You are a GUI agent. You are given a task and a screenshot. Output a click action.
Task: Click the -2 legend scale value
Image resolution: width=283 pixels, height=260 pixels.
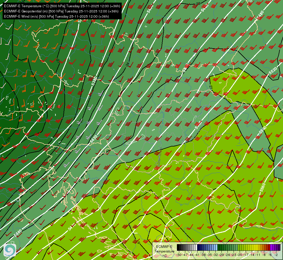(276, 255)
